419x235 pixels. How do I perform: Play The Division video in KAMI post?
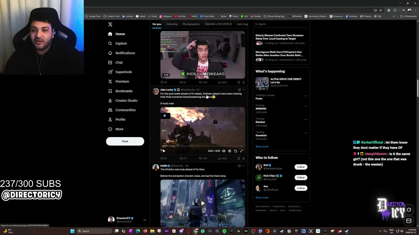(x=203, y=203)
